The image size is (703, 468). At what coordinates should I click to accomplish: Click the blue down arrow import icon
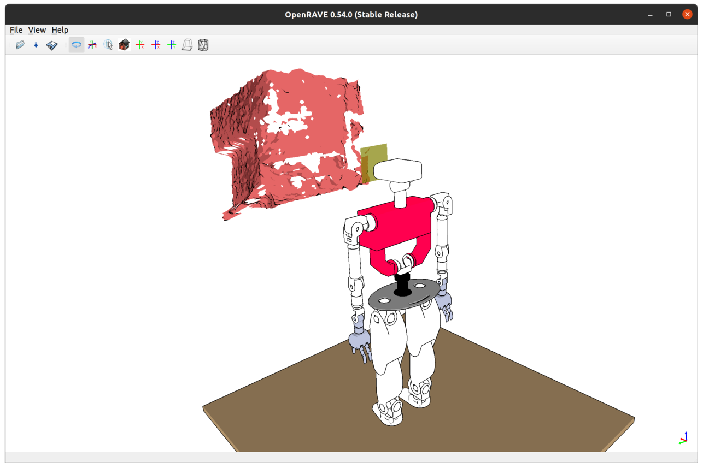click(36, 45)
